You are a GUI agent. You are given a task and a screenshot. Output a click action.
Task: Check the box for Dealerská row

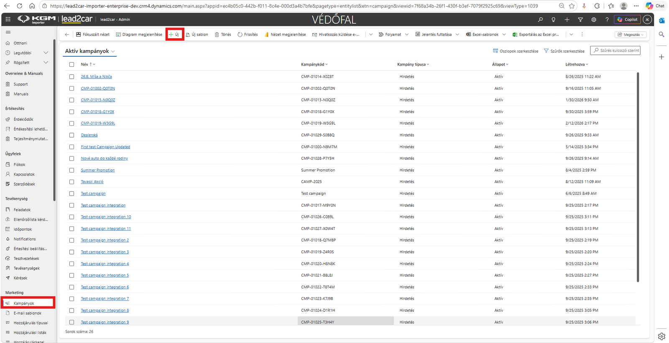pyautogui.click(x=71, y=135)
